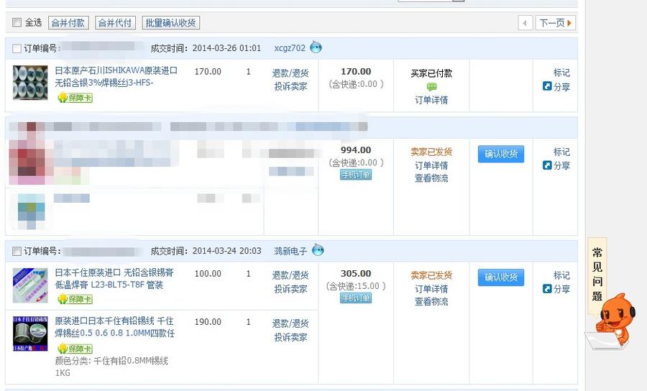The height and width of the screenshot is (391, 647).
Task: Click 手机订单 badge under 994.00 total
Action: [x=356, y=175]
